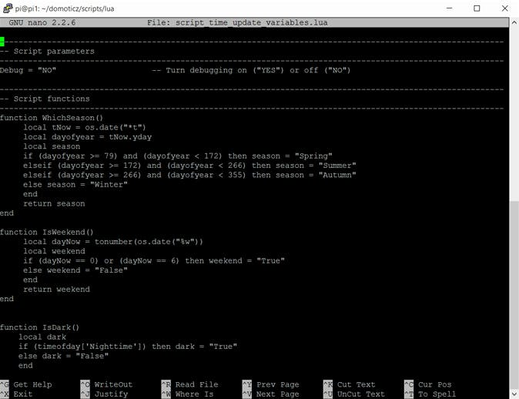519x399 pixels.
Task: Click the 'if (dayNow == 0)' line
Action: click(x=154, y=261)
